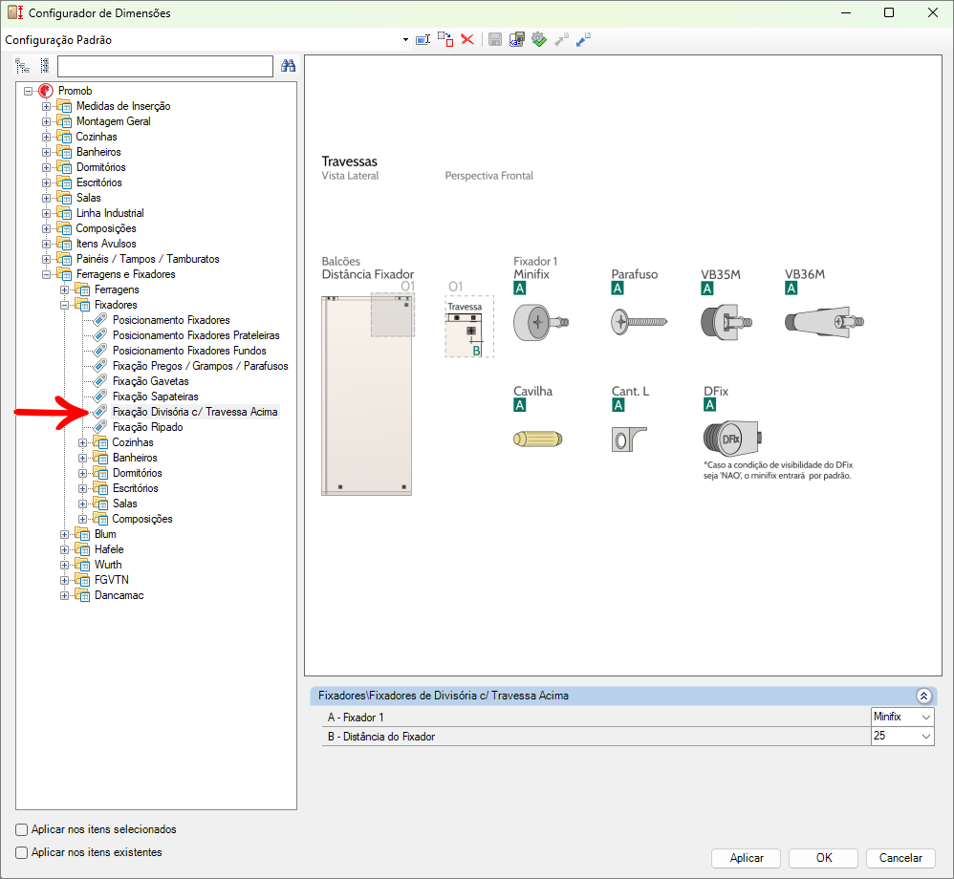Click the 'B - Distância do Fixador' property label
Screen dimensions: 954x879
[x=381, y=738]
